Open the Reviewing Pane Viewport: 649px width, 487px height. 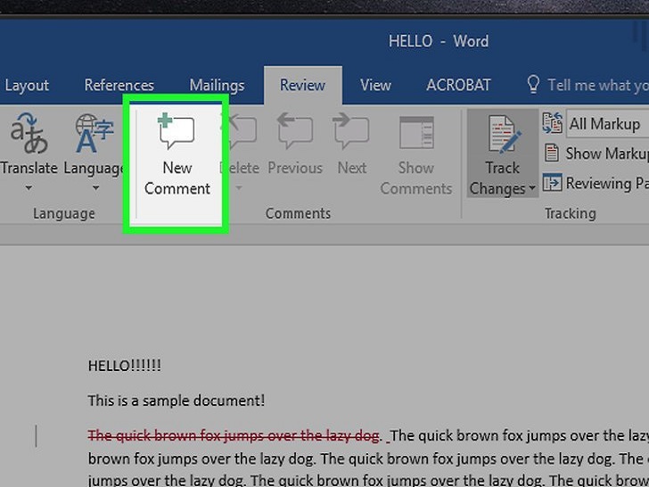click(x=596, y=183)
